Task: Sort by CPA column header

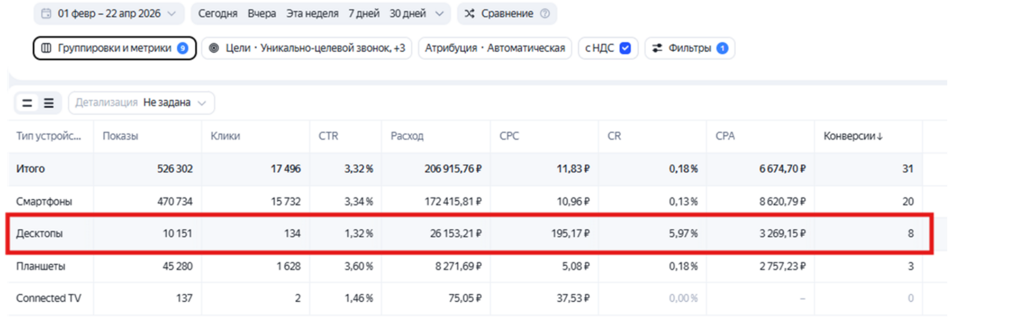Action: [725, 136]
